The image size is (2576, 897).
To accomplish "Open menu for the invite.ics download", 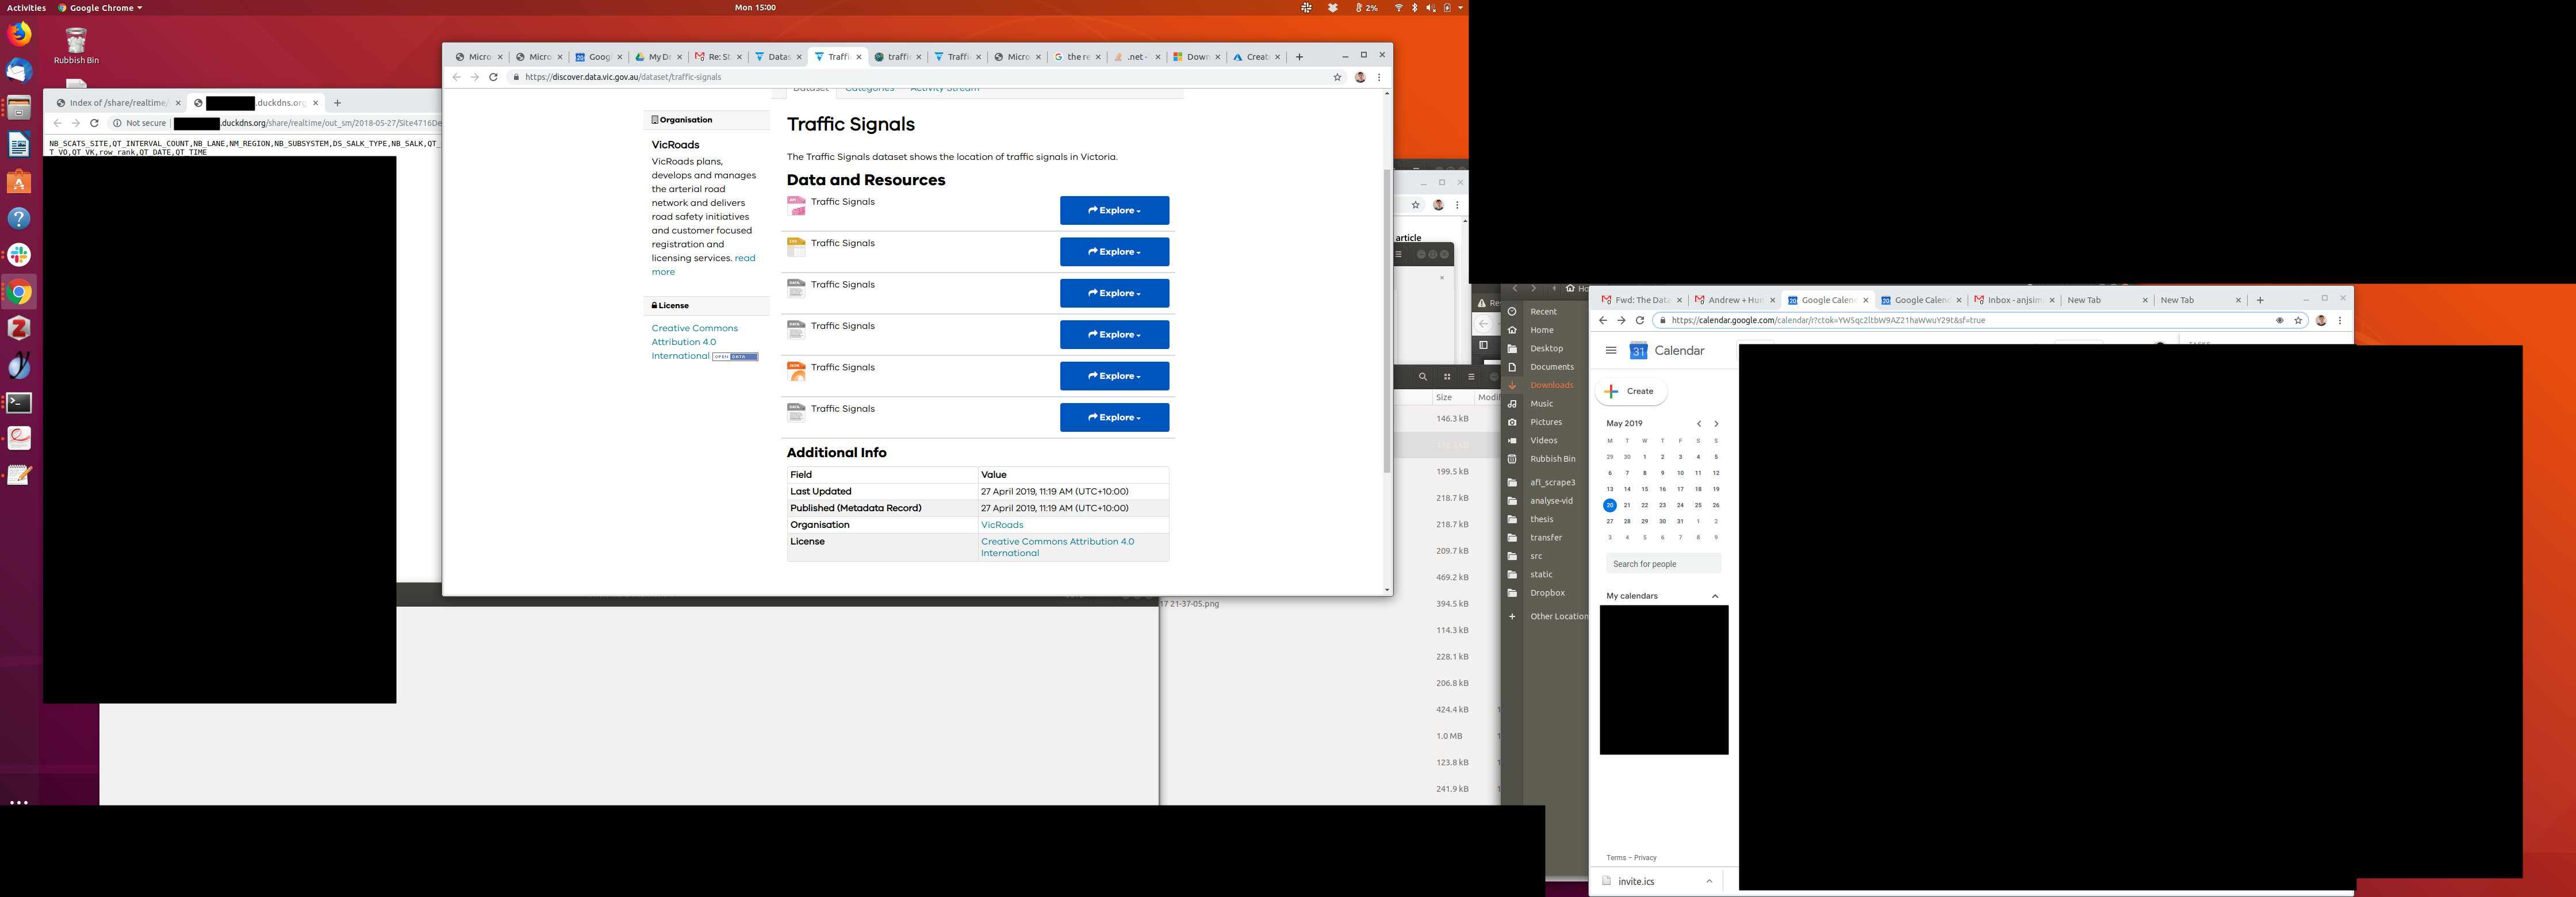I will pyautogui.click(x=1709, y=881).
